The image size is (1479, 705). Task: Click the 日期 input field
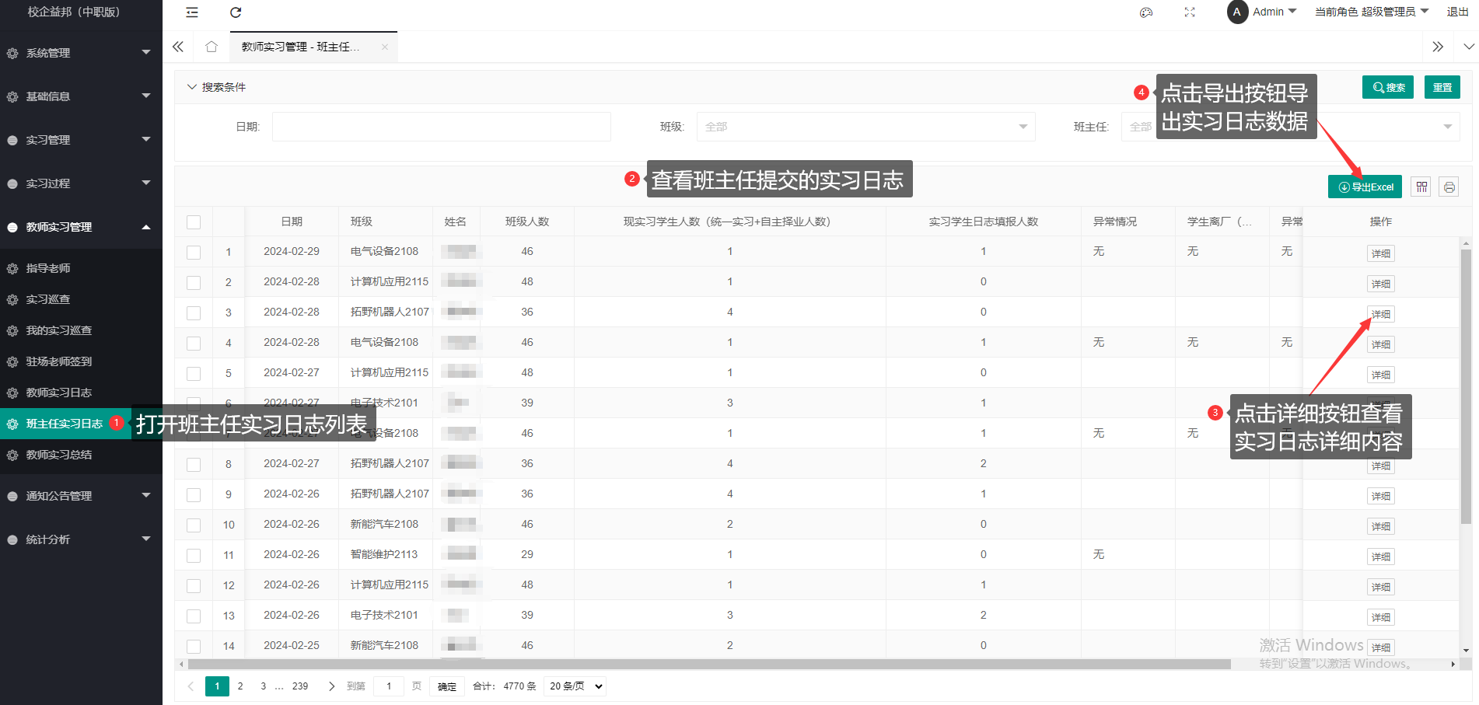(x=441, y=127)
